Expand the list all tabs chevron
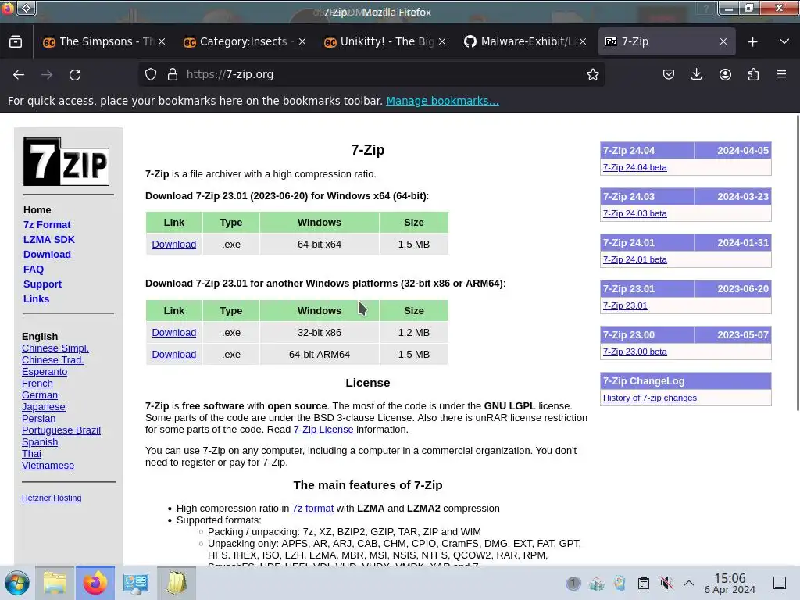800x600 pixels. (784, 42)
